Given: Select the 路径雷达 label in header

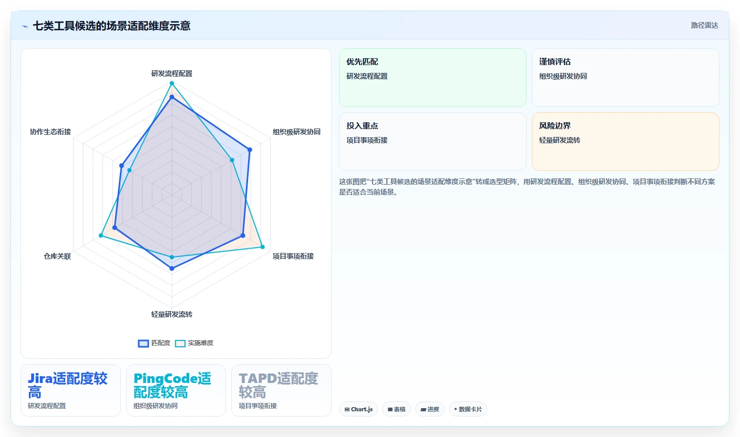Looking at the screenshot, I should coord(704,25).
